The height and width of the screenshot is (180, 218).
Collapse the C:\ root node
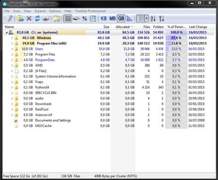(6, 33)
